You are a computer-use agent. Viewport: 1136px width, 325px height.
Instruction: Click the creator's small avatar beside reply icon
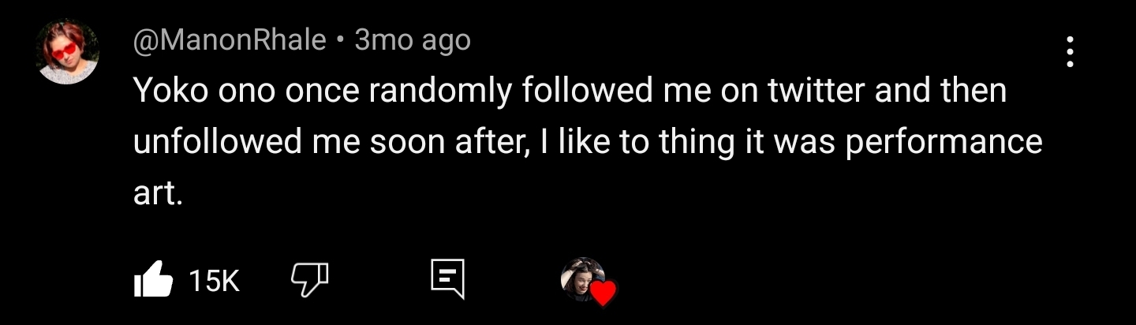tap(581, 279)
